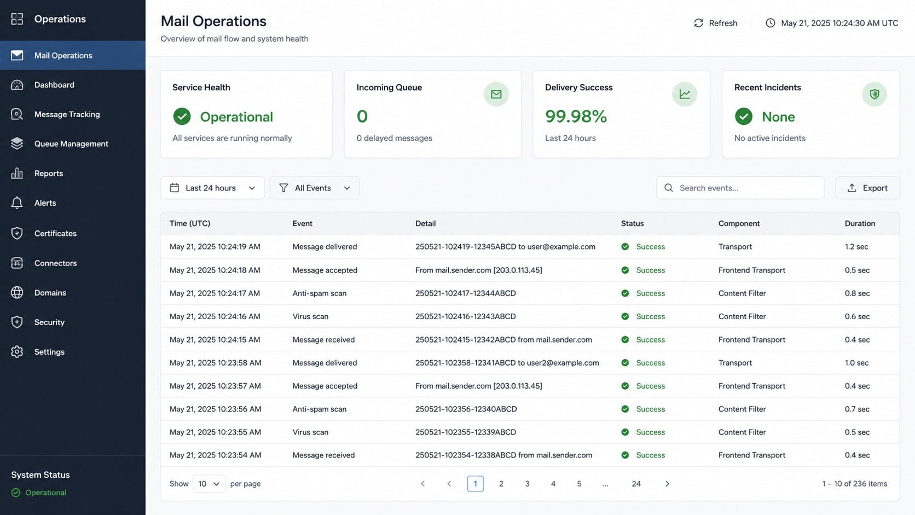This screenshot has width=915, height=515.
Task: Click the Recent Incidents shield icon
Action: [875, 94]
